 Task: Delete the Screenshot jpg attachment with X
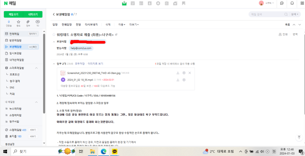click(x=190, y=73)
